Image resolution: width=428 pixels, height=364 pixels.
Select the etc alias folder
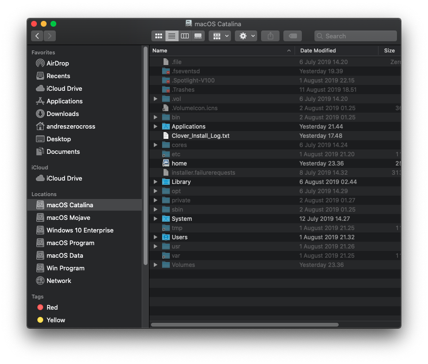coord(275,154)
